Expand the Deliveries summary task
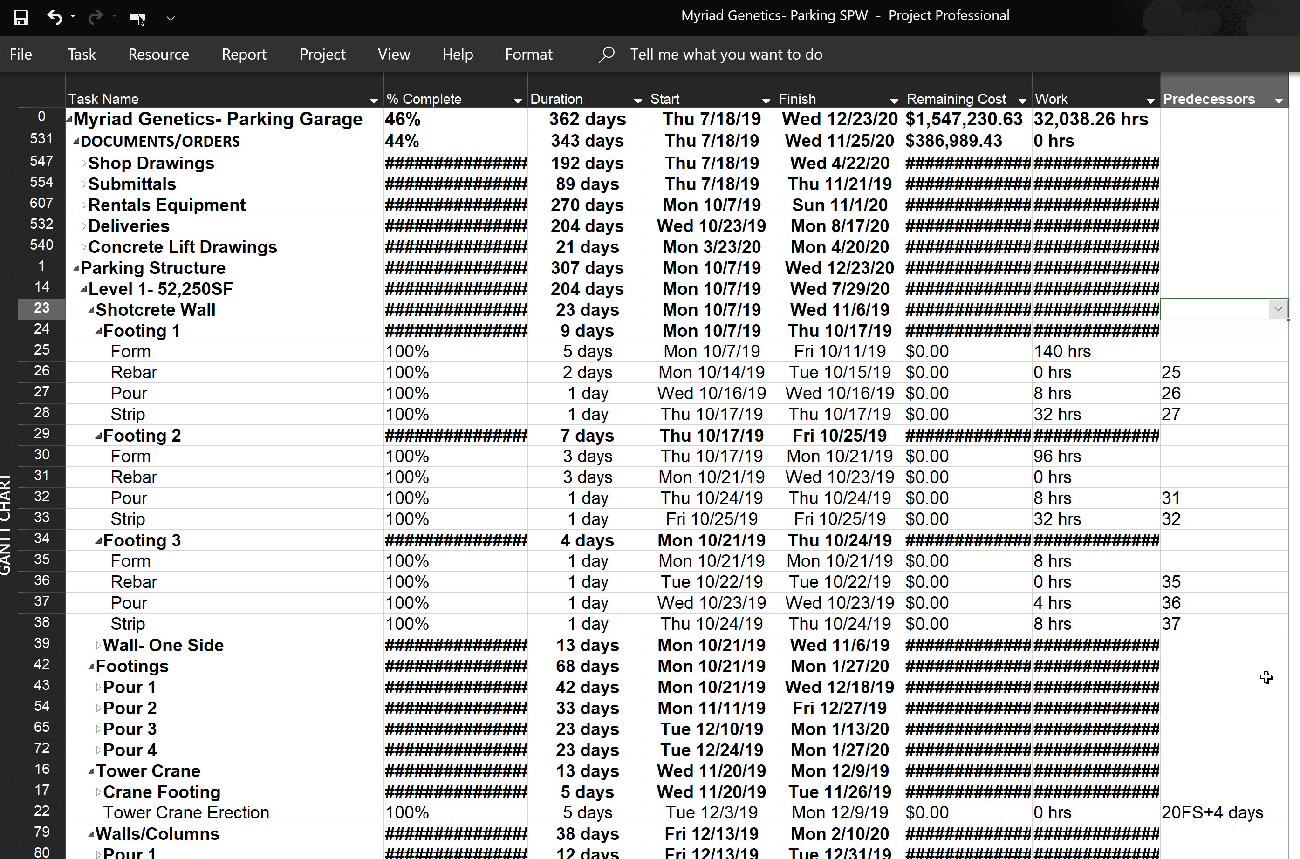 coord(83,226)
